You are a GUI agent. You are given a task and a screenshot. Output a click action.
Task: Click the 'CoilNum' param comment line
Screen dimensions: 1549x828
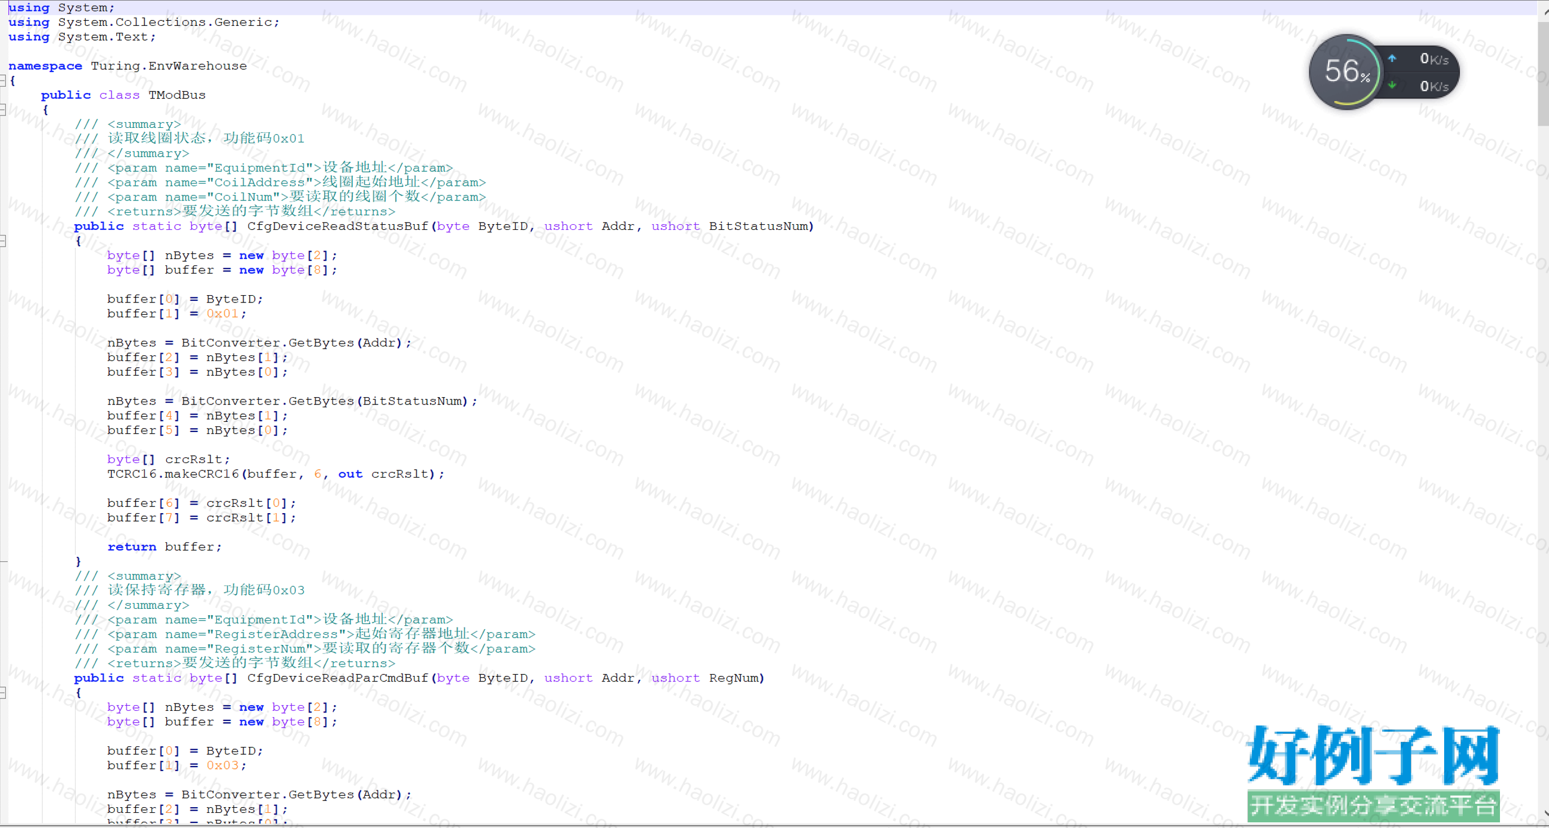280,197
